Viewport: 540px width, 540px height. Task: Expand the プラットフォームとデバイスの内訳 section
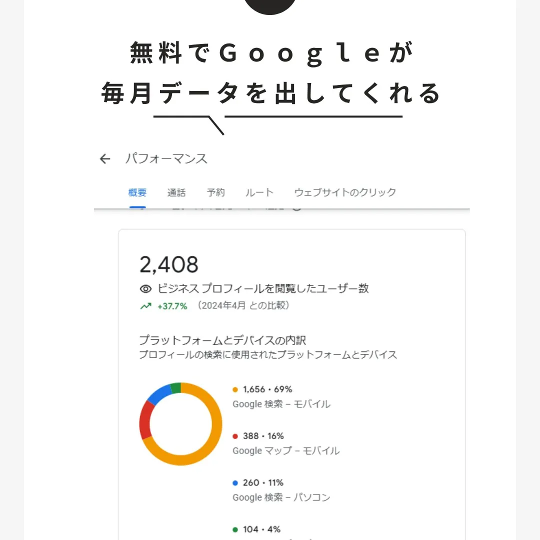[x=223, y=340]
